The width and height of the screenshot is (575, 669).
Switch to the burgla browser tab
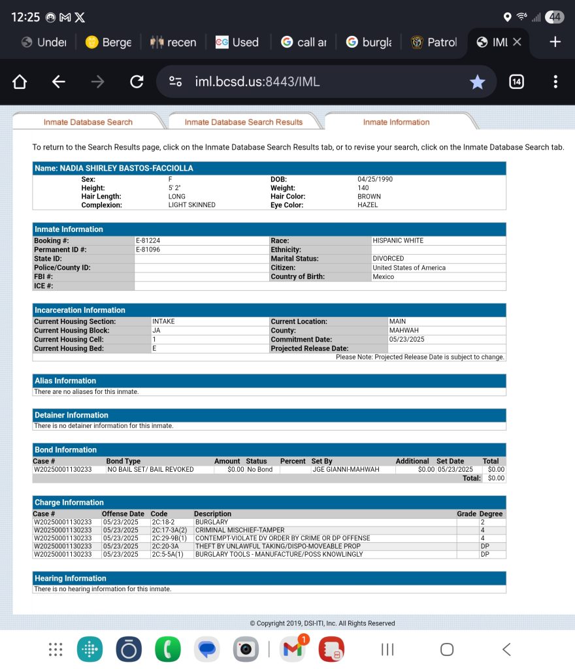point(369,42)
